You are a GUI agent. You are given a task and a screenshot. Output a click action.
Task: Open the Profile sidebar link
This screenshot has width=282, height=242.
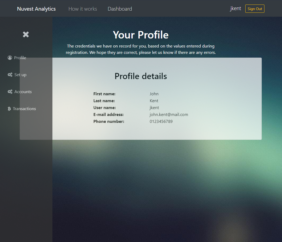20,58
